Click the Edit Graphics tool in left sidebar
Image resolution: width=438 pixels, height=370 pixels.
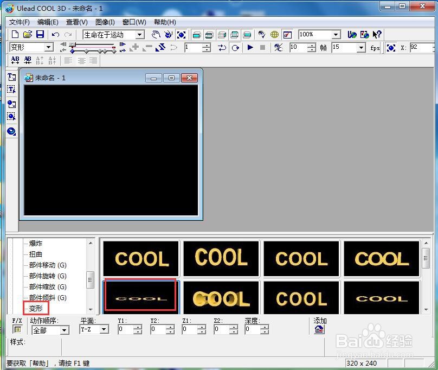pos(11,116)
